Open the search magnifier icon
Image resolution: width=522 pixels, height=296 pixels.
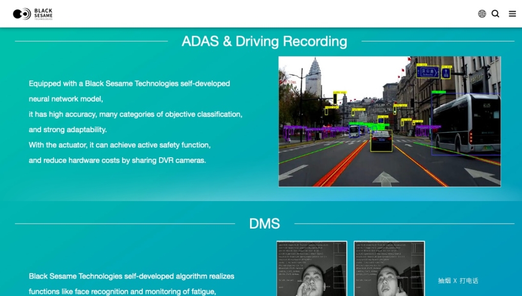tap(495, 14)
